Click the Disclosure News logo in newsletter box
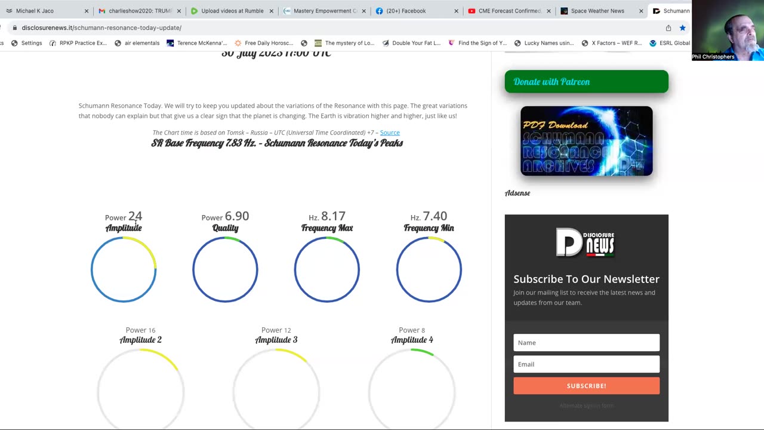 coord(586,242)
